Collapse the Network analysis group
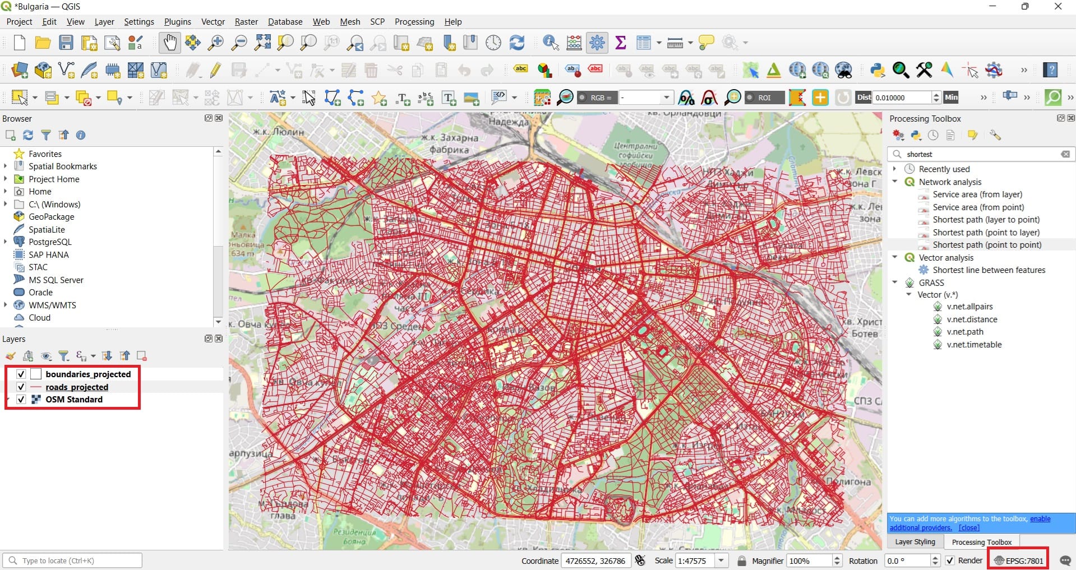 click(895, 182)
